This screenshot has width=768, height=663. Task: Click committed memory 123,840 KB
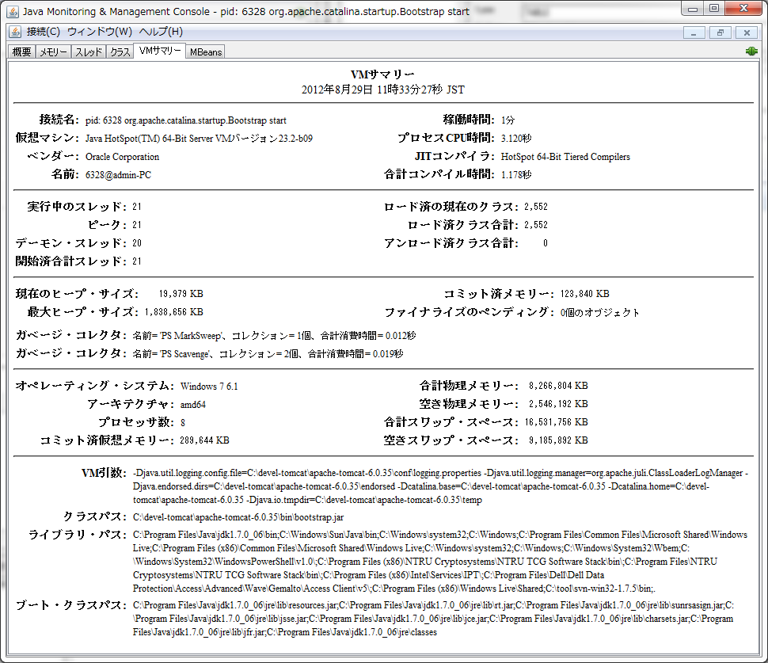(585, 294)
